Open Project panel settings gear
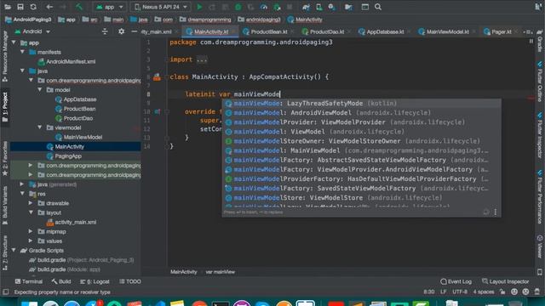 click(x=121, y=31)
